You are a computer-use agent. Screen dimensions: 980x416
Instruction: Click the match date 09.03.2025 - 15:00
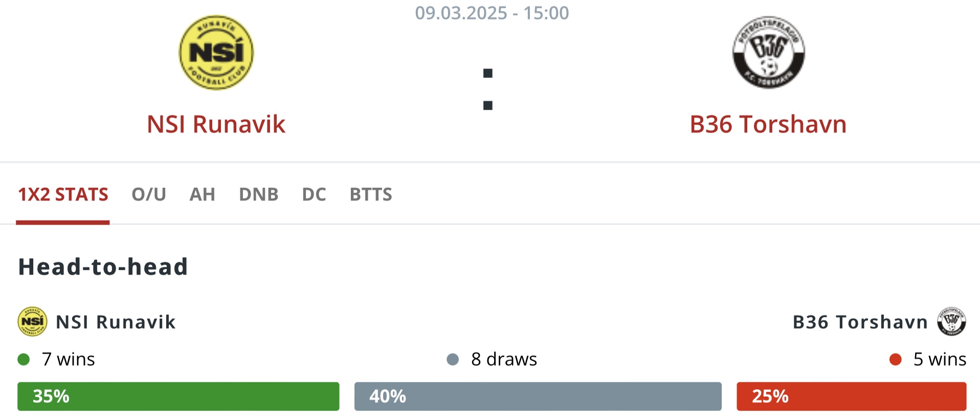[492, 13]
